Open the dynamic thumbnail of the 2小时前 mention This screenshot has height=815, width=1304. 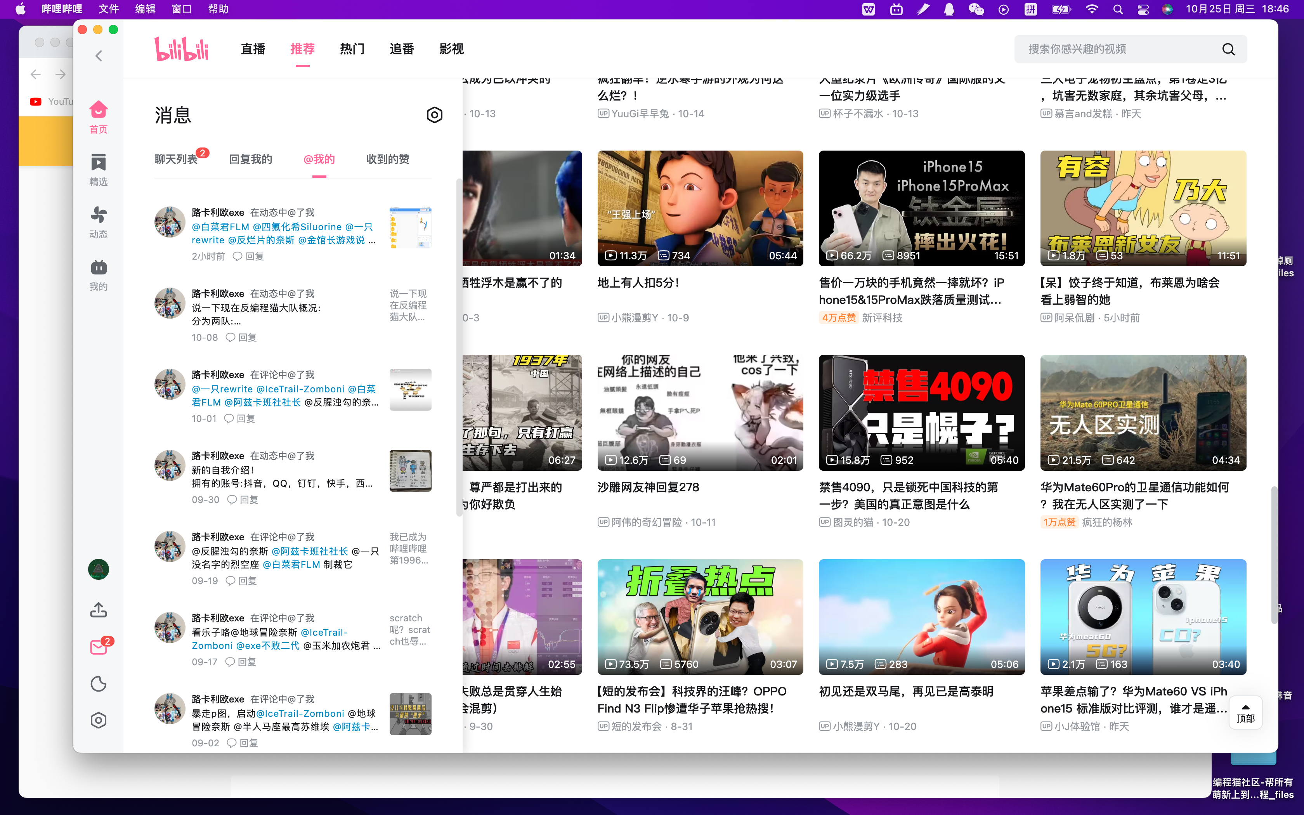(411, 227)
